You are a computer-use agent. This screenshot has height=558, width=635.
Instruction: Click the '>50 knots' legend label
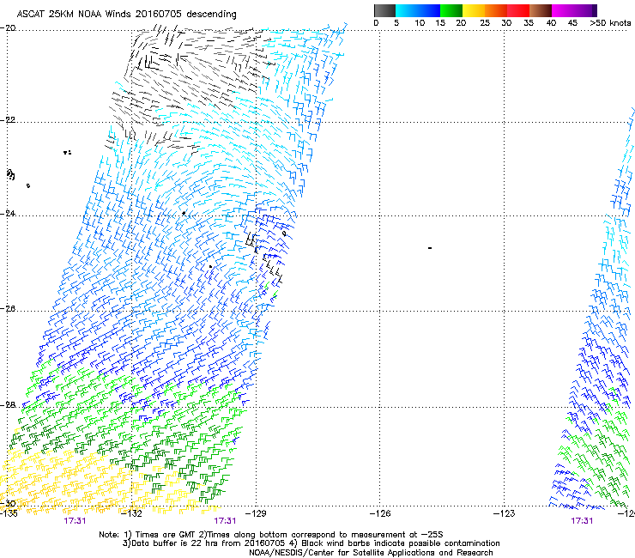click(x=610, y=23)
